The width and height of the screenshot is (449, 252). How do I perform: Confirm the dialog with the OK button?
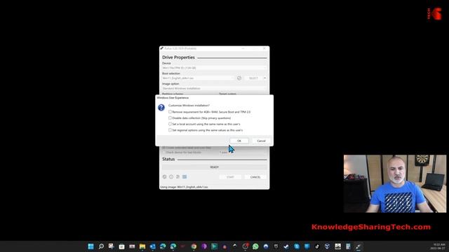239,141
